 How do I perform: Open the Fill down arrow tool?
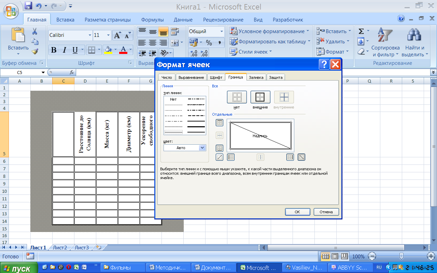click(x=361, y=42)
